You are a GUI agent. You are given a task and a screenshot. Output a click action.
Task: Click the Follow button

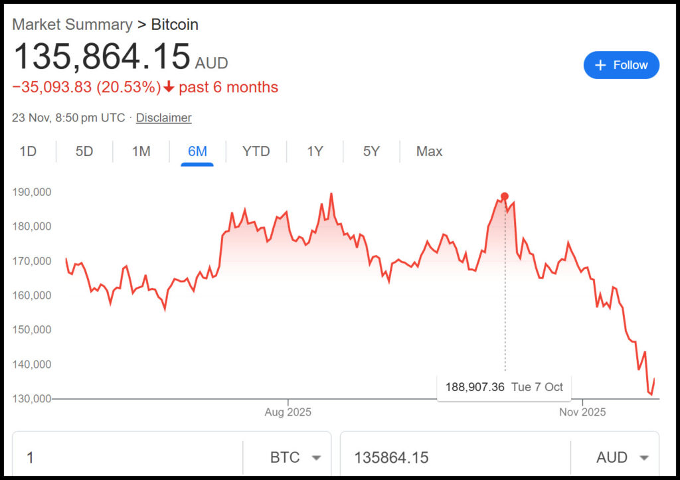tap(621, 65)
